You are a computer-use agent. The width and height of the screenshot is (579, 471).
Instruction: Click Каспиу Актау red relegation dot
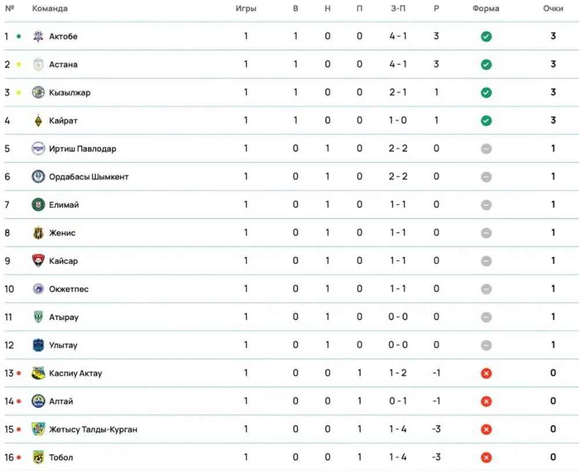[19, 374]
